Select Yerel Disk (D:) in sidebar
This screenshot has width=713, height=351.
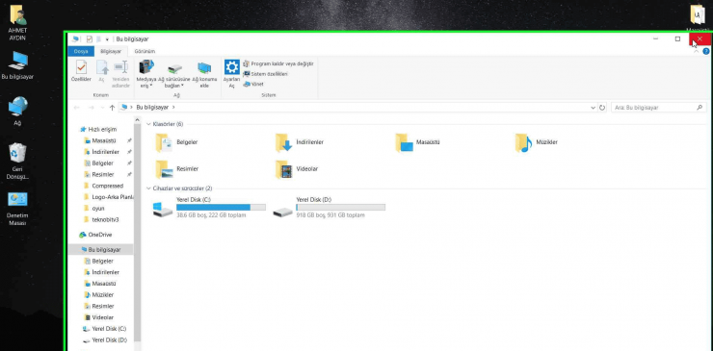point(105,340)
